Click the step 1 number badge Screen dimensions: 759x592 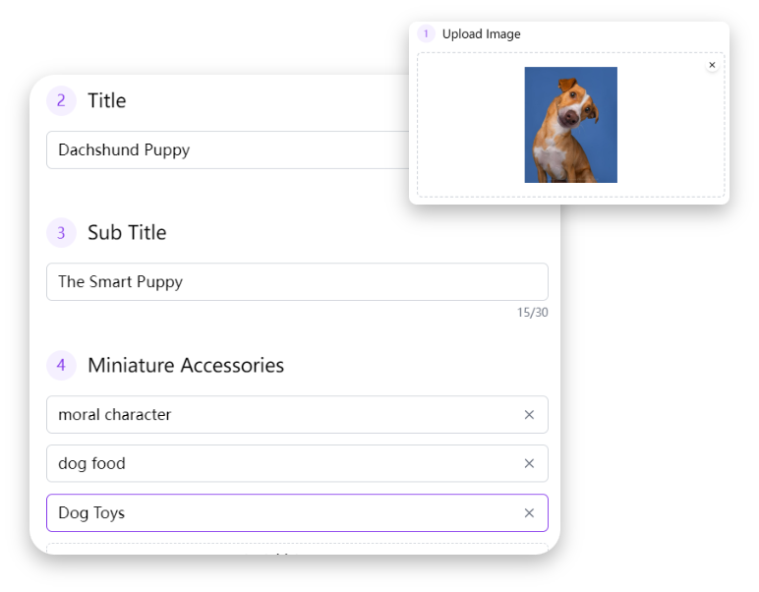[x=426, y=34]
